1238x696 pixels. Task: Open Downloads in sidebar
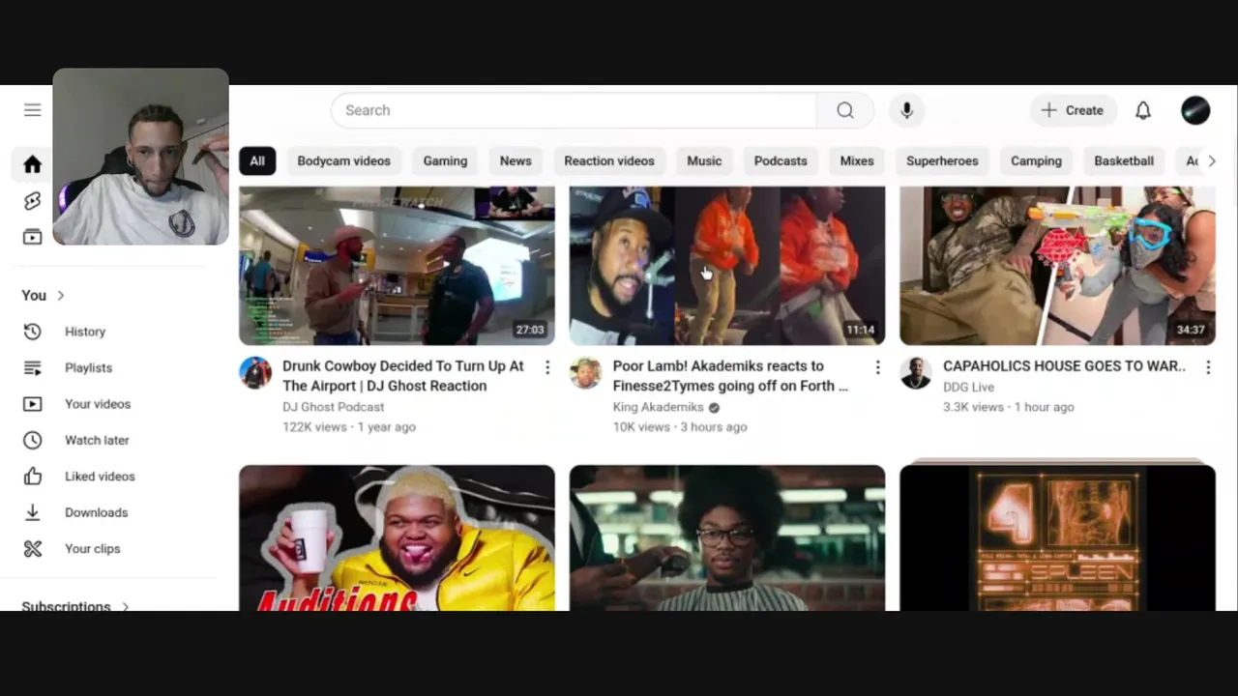96,512
